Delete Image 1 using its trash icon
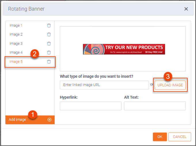The height and width of the screenshot is (146, 196). [49, 26]
